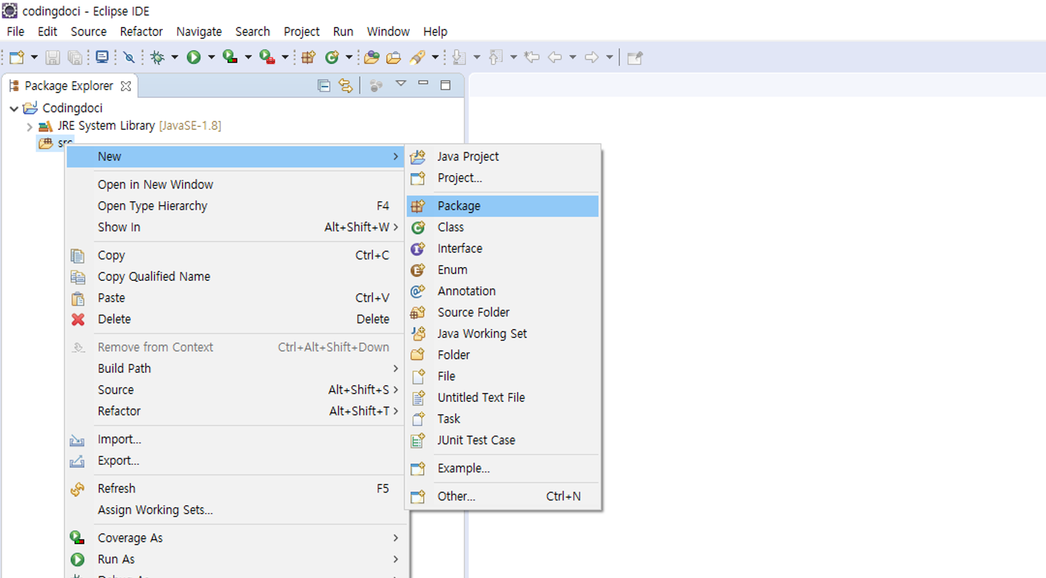The image size is (1046, 578).
Task: Open the File menu
Action: (15, 31)
